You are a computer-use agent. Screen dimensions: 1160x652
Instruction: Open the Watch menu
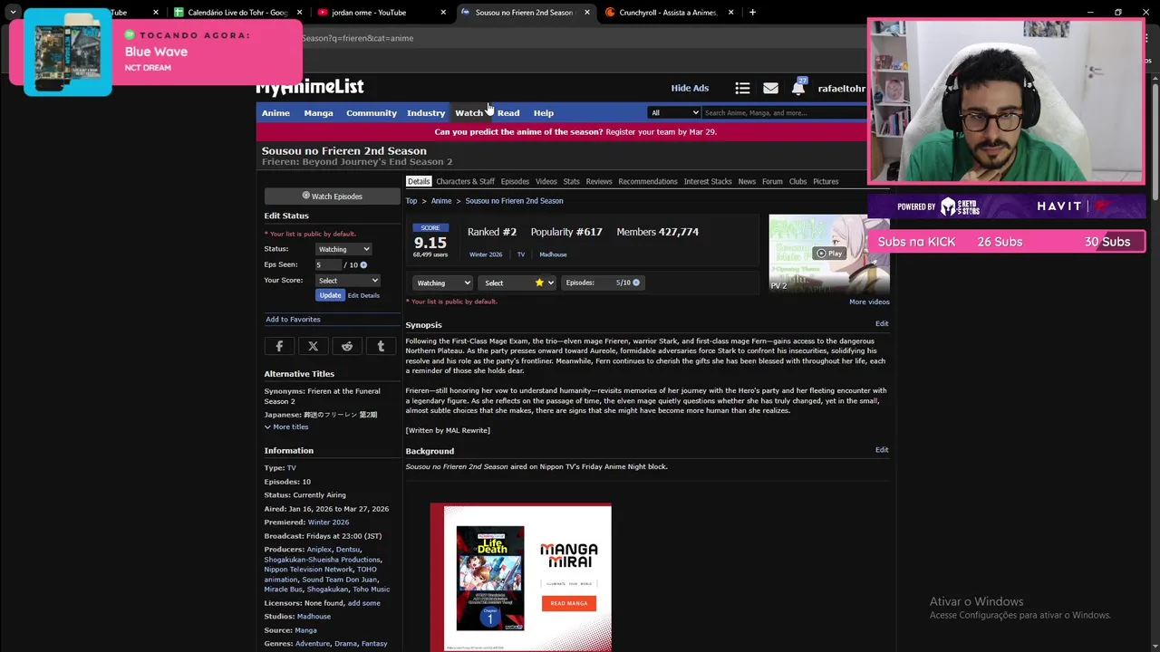point(469,113)
